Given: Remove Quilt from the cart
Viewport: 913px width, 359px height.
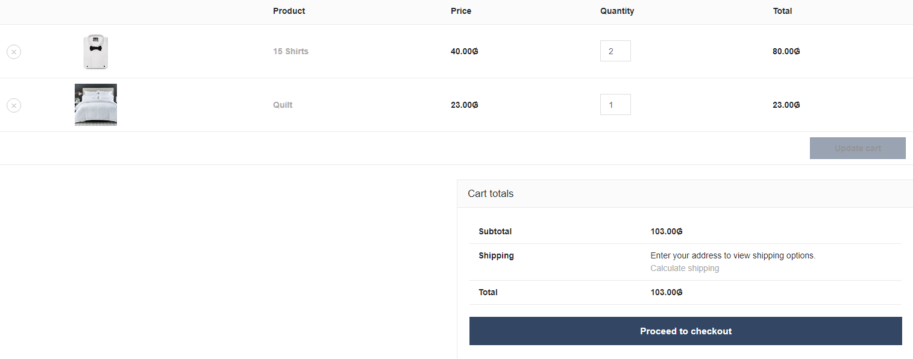Looking at the screenshot, I should click(x=14, y=105).
